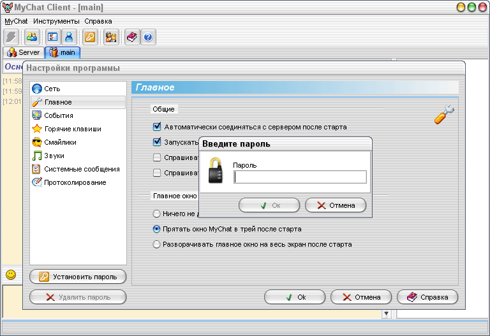Toggle the Запускать checkbox
The image size is (490, 336).
pyautogui.click(x=157, y=142)
